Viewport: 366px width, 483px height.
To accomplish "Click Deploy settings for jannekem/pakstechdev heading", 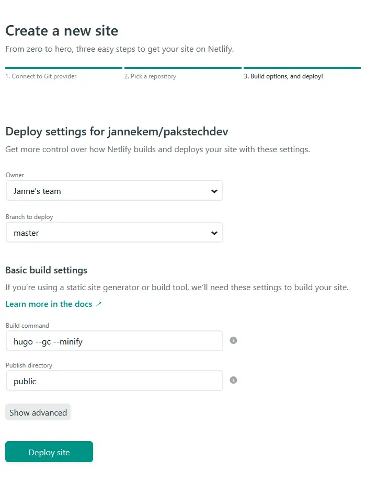I will tap(117, 132).
